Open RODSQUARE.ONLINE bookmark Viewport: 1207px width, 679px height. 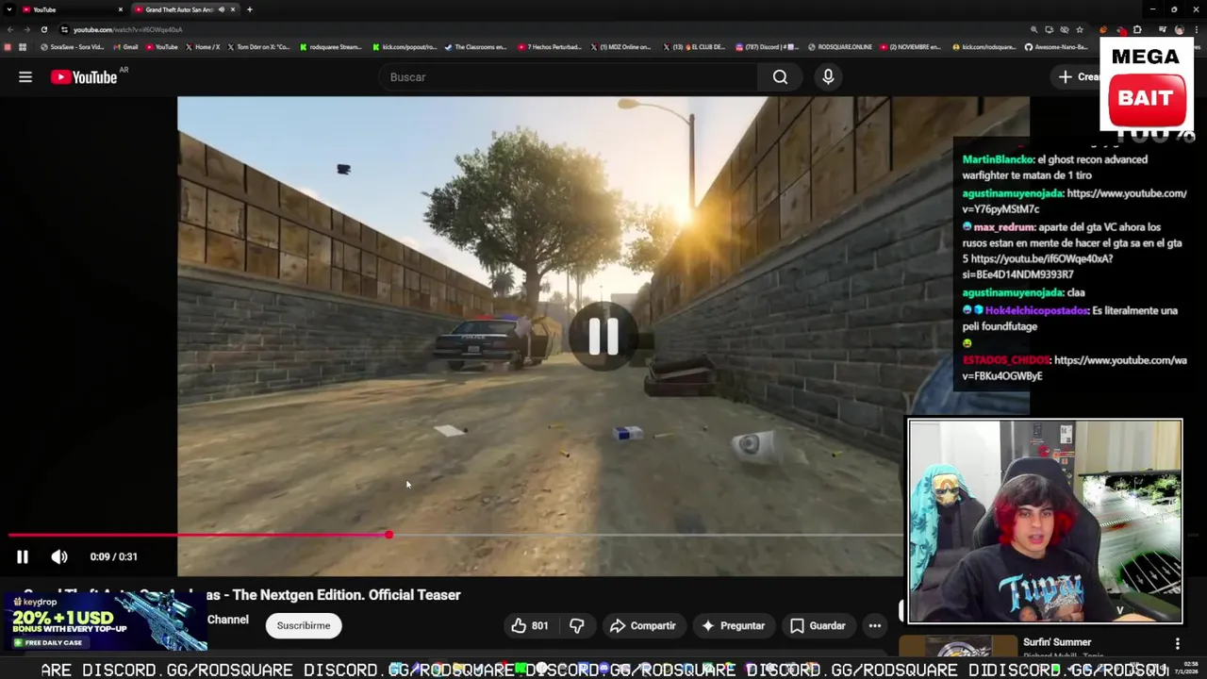click(x=840, y=47)
